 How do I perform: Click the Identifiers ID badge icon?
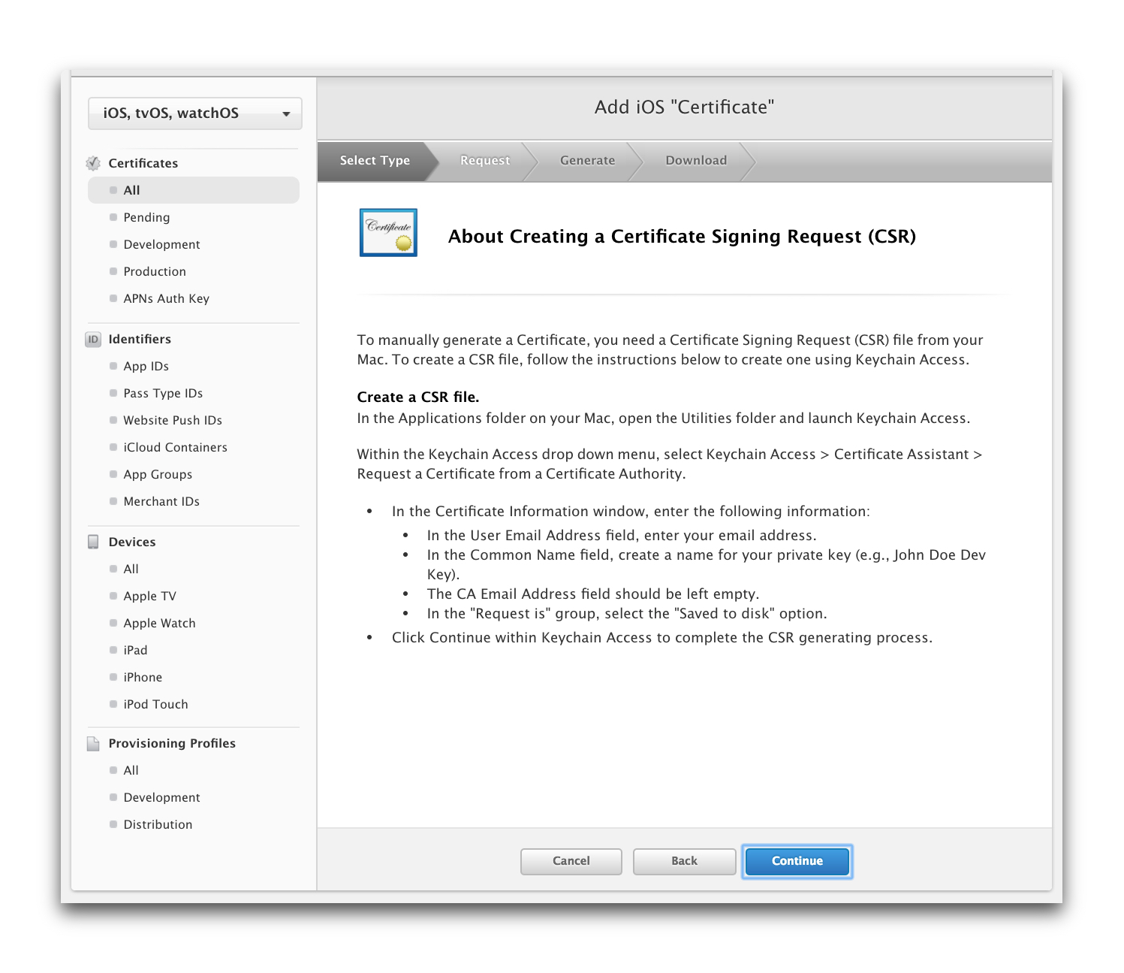click(93, 340)
